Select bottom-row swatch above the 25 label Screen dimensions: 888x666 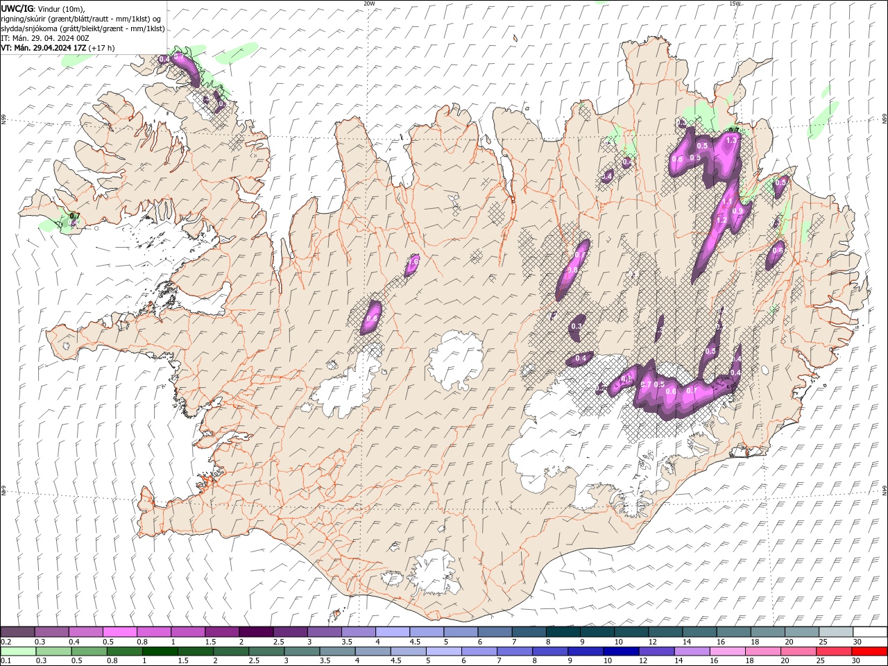pyautogui.click(x=835, y=651)
